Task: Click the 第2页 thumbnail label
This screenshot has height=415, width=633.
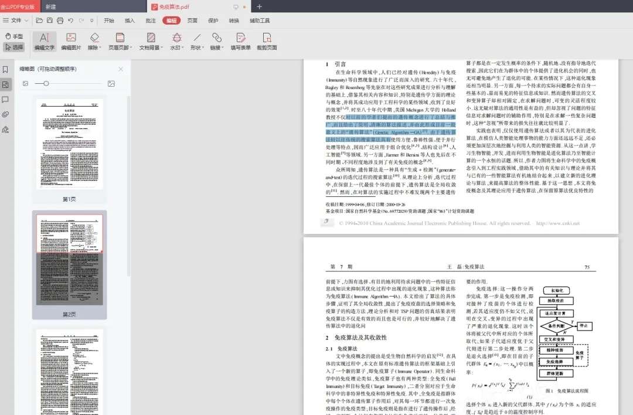Action: pos(69,314)
